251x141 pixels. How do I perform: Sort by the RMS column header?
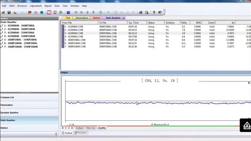point(196,23)
